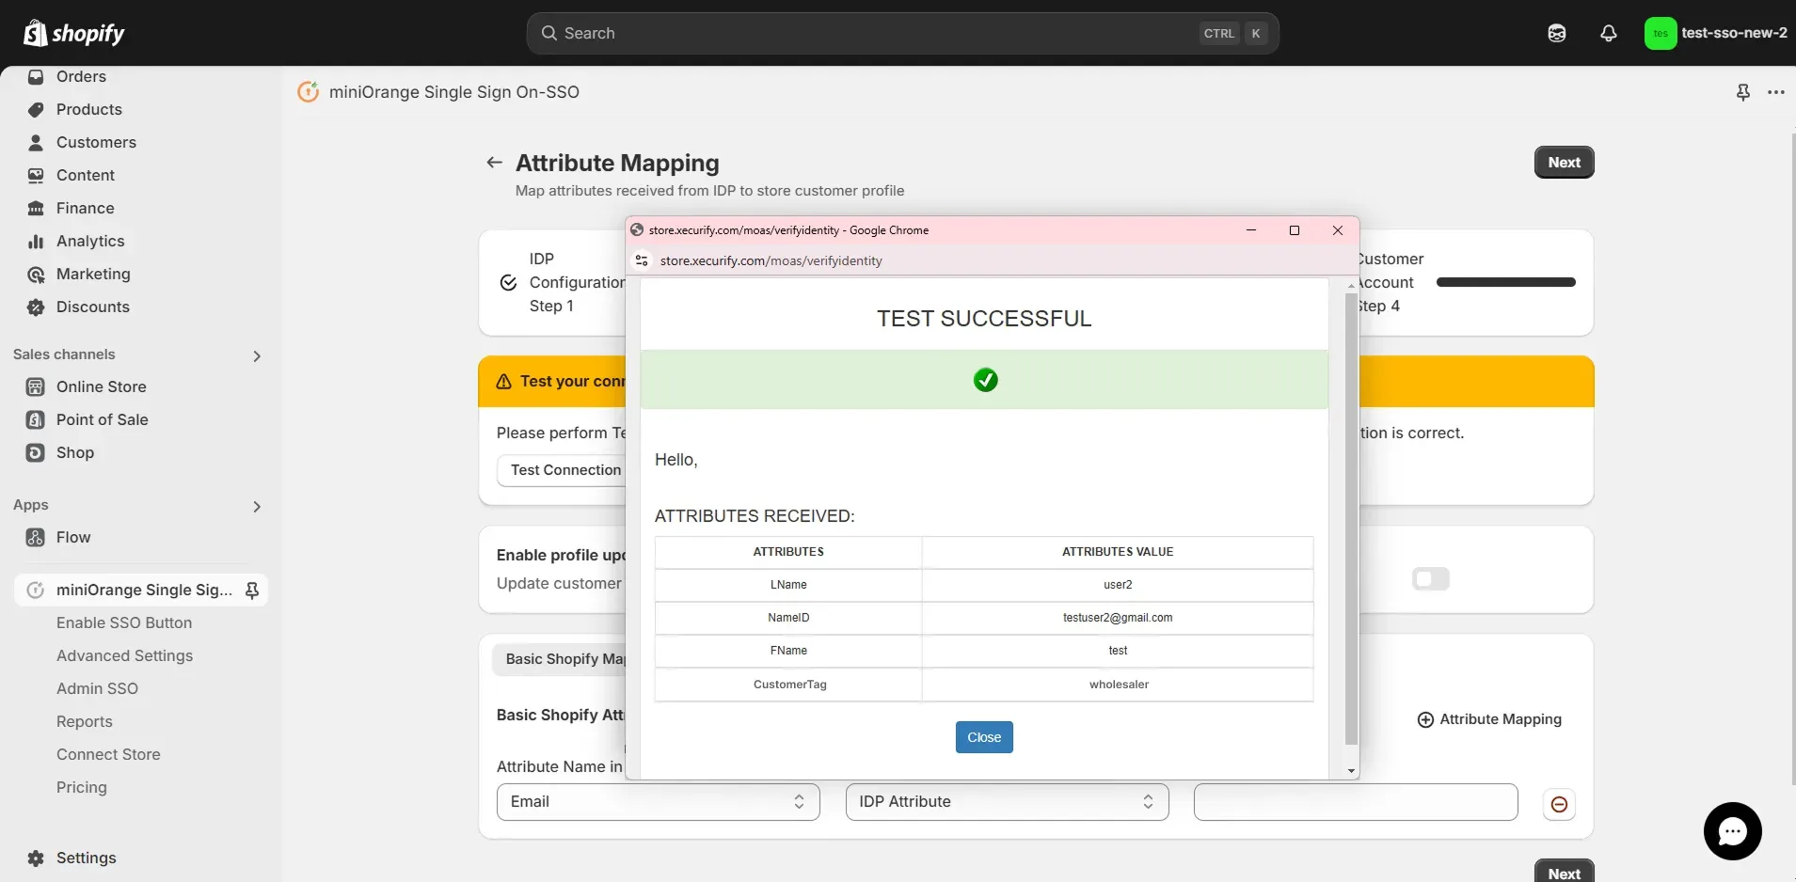Go back using Attribute Mapping arrow
Viewport: 1796px width, 882px height.
494,163
